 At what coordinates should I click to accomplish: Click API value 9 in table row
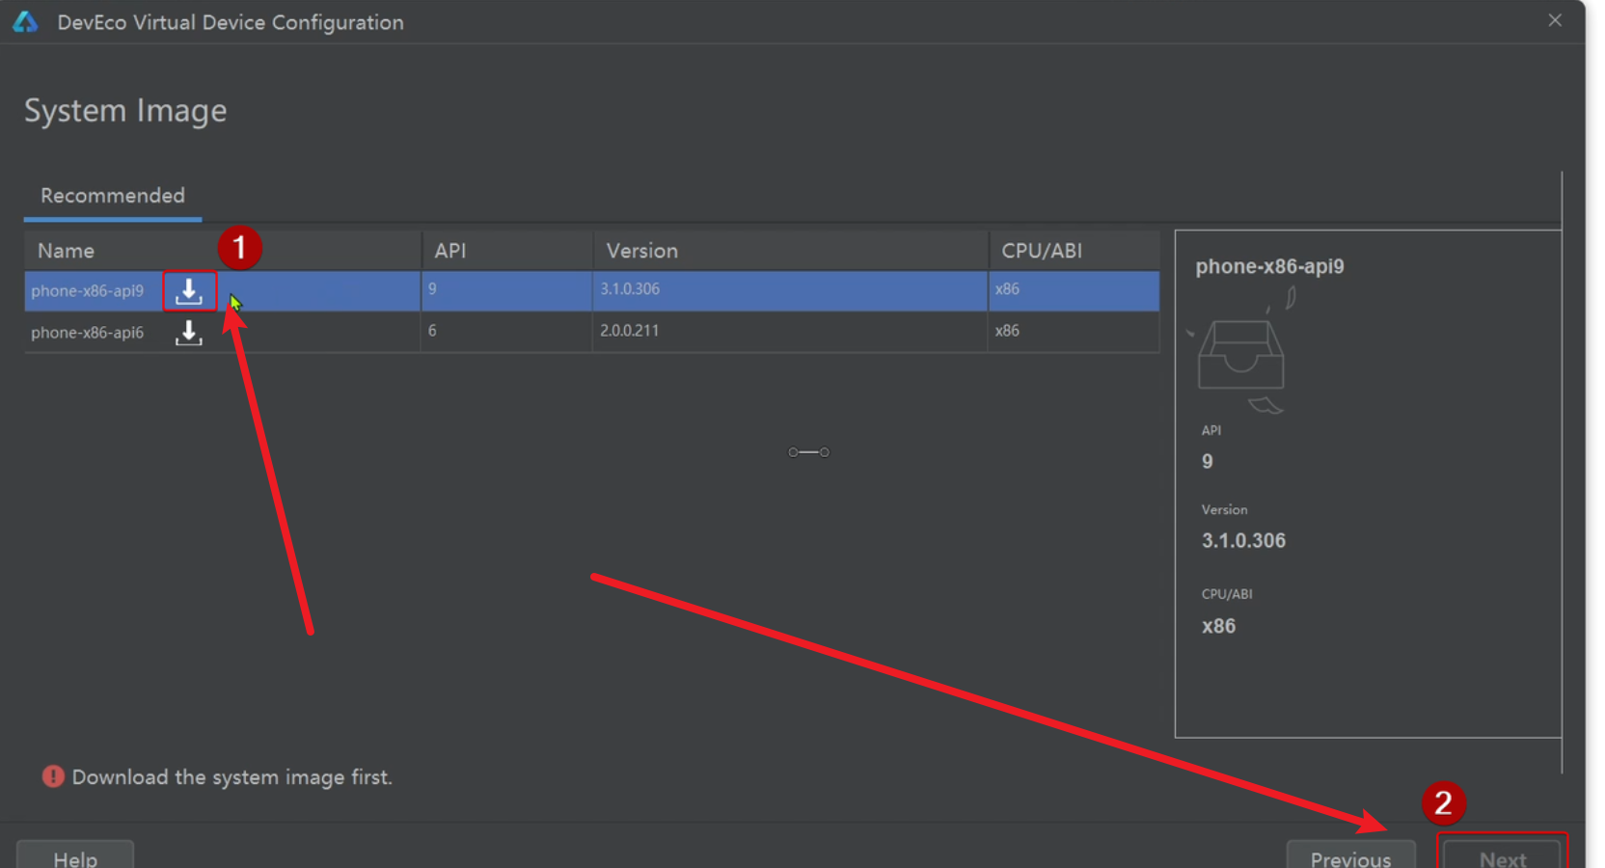pos(432,288)
